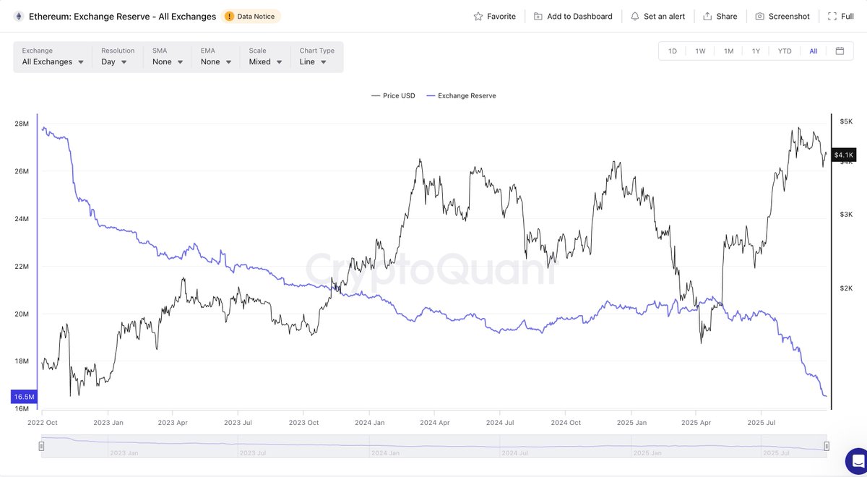Image resolution: width=867 pixels, height=477 pixels.
Task: Click the Ethereum logo icon beside title
Action: click(x=18, y=16)
